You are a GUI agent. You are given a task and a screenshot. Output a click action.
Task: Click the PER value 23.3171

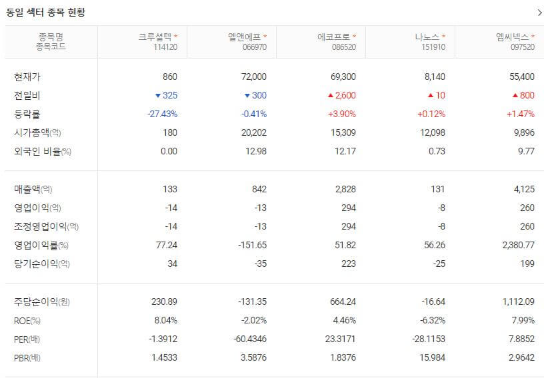[341, 339]
